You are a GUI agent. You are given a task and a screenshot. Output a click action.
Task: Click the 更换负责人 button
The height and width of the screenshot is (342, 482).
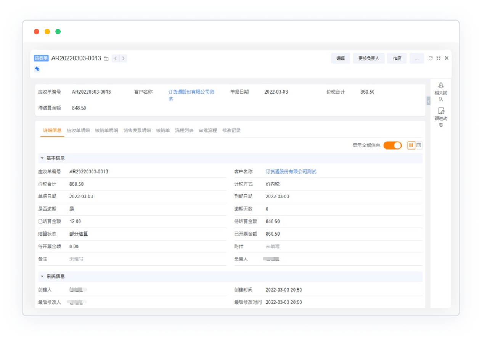369,58
